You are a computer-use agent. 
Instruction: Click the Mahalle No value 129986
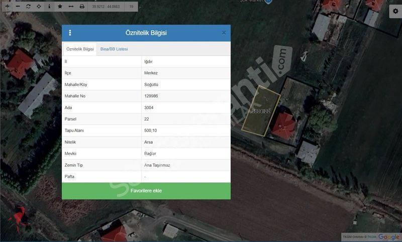point(151,96)
